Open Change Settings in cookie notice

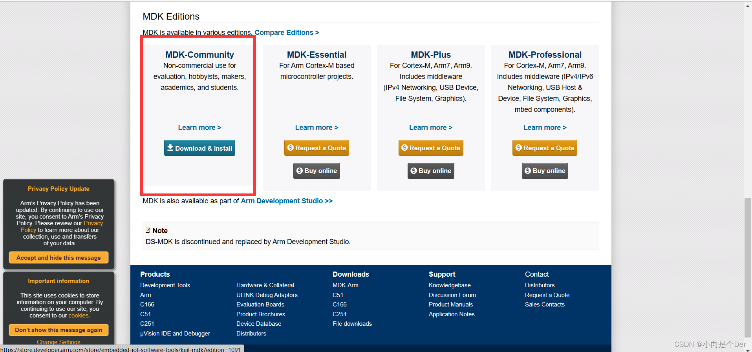(x=59, y=342)
